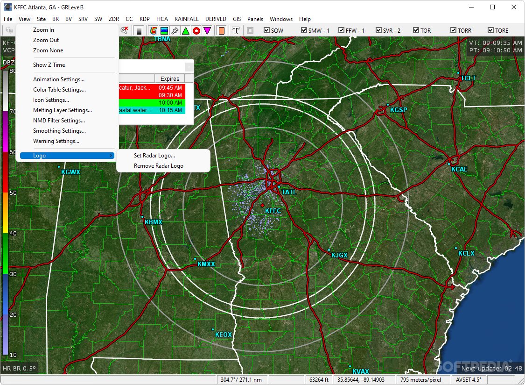Open the SRV product menu
The height and width of the screenshot is (385, 525).
point(83,19)
